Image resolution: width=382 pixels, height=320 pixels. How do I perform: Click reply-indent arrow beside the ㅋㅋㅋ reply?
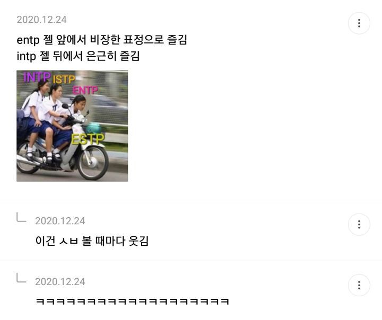(x=21, y=278)
